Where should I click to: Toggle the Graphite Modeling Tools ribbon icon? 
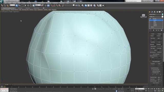pos(86,5)
